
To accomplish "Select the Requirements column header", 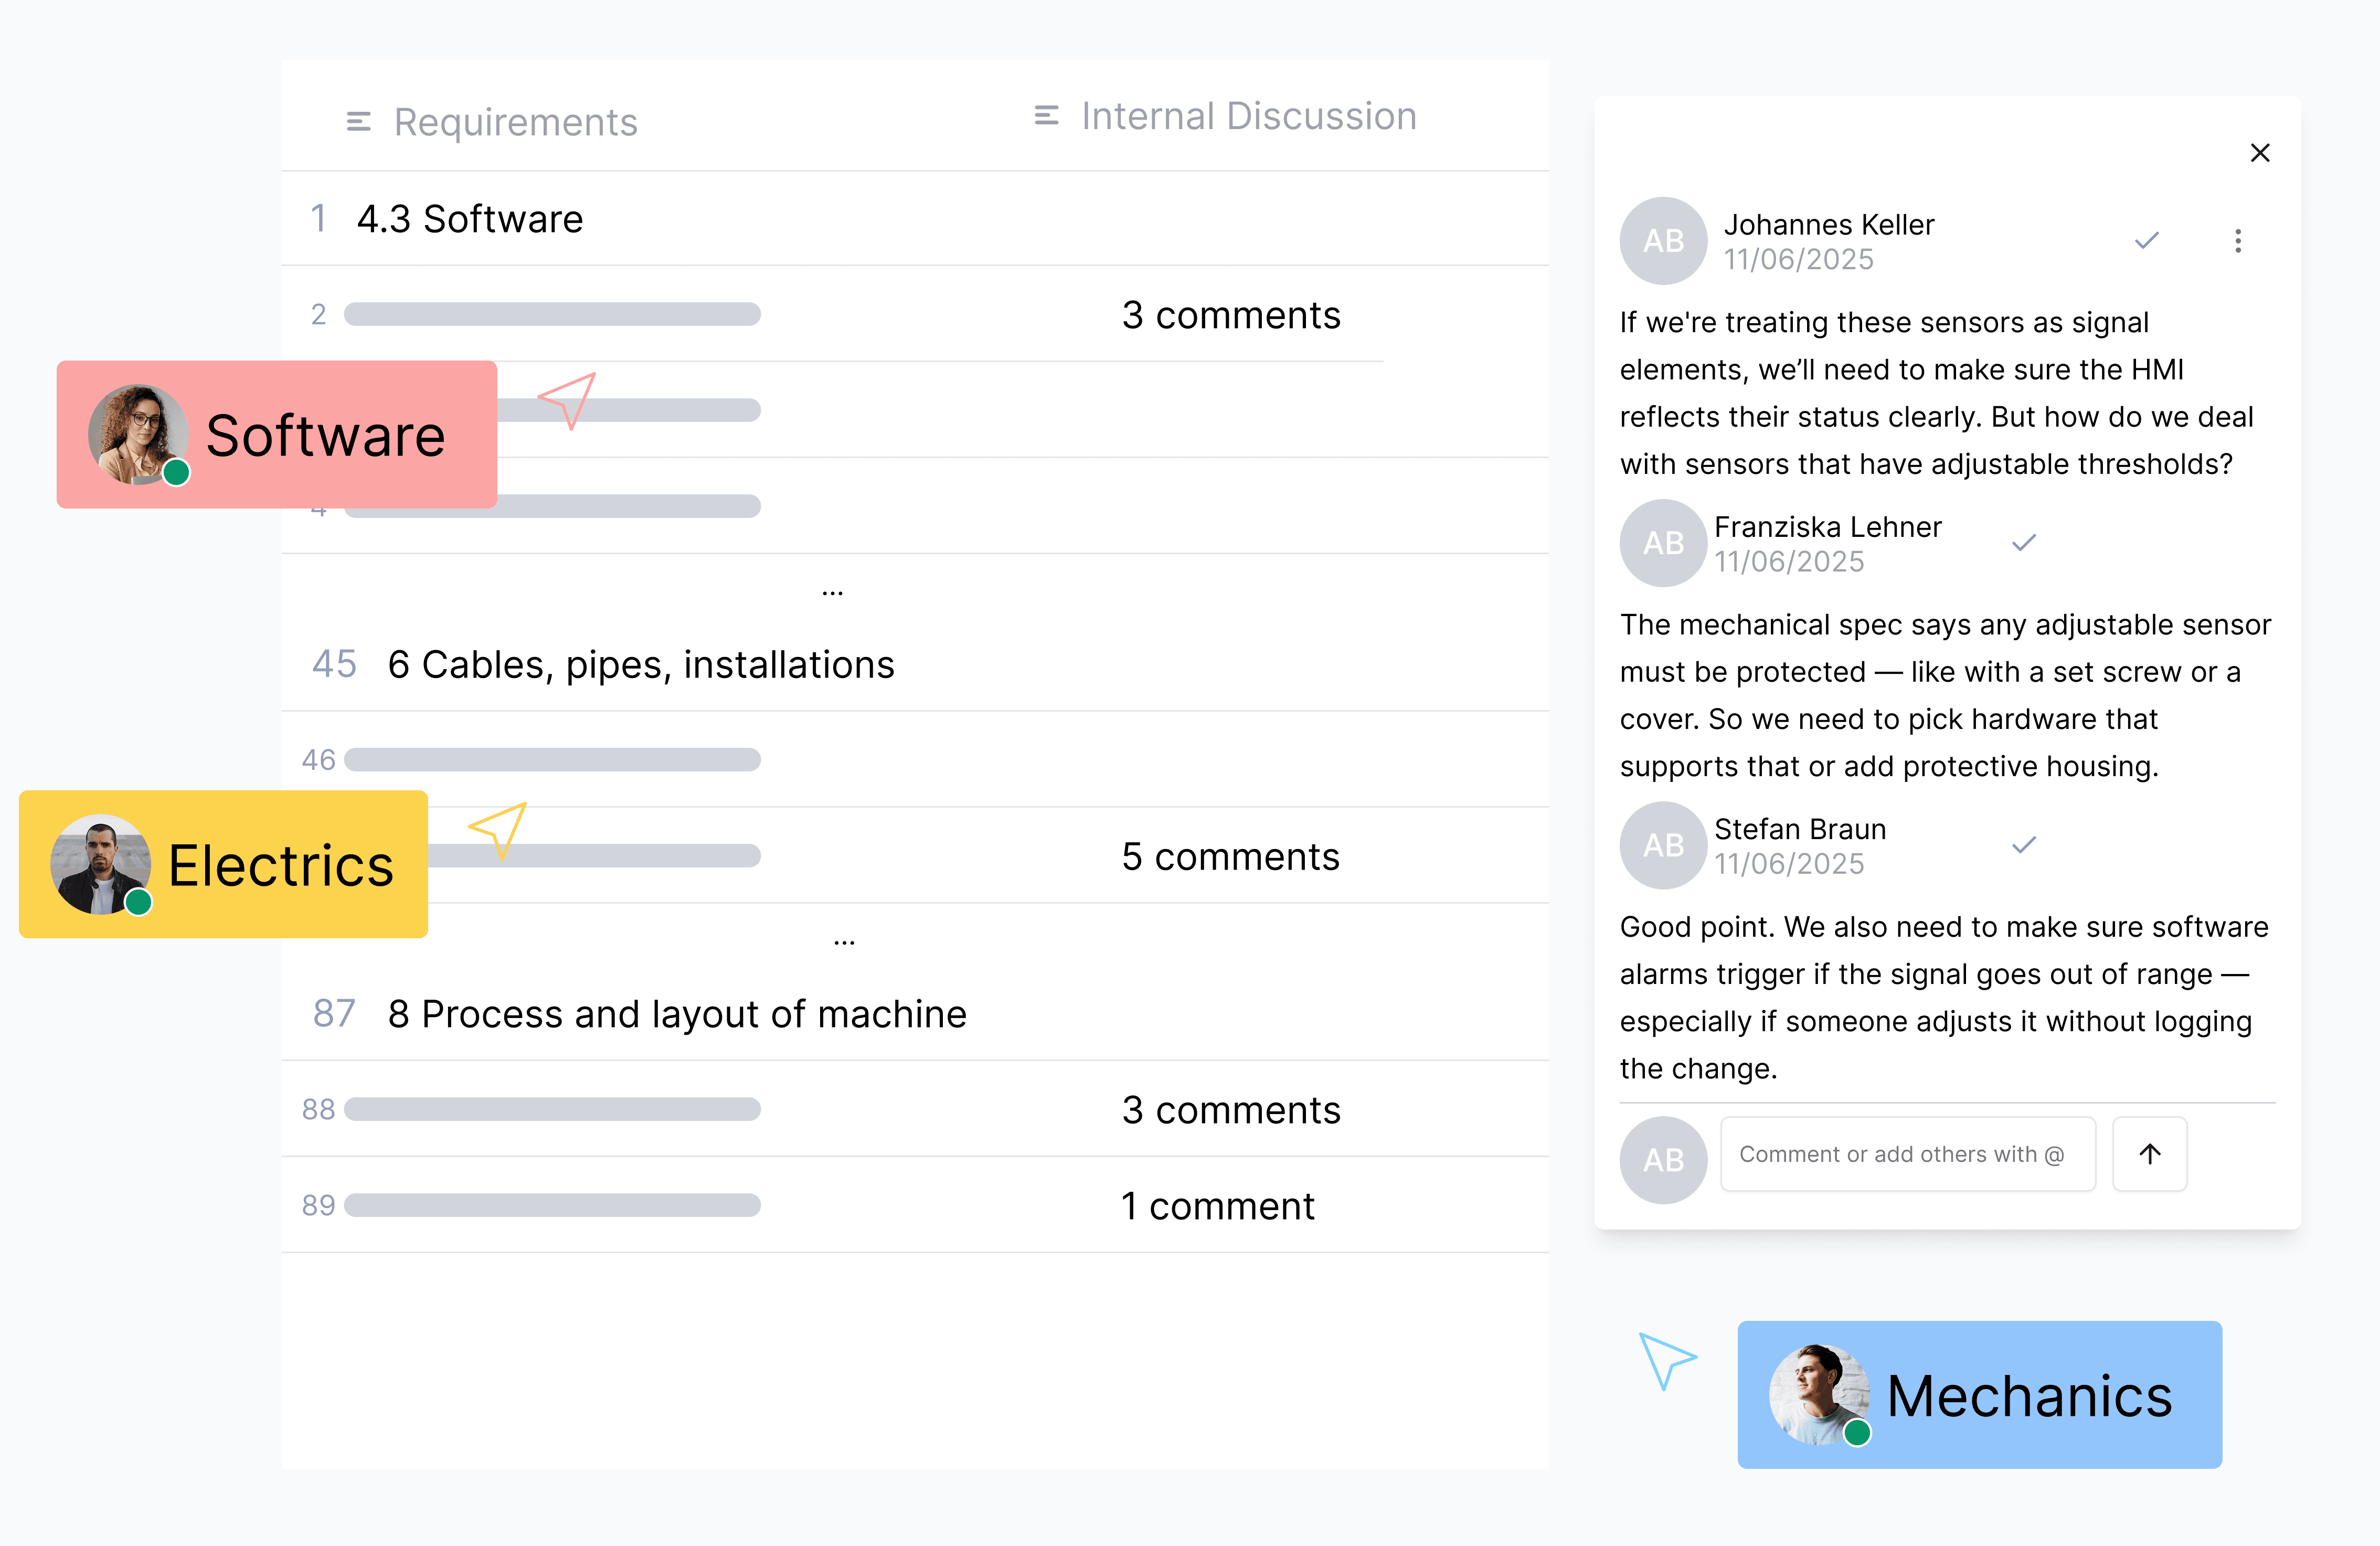I will pyautogui.click(x=515, y=122).
